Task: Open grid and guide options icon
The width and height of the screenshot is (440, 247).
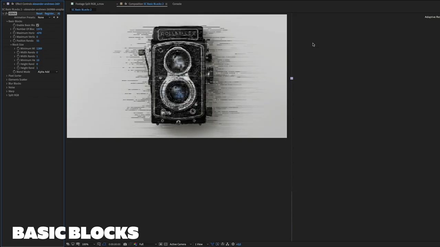Action: tap(99, 244)
